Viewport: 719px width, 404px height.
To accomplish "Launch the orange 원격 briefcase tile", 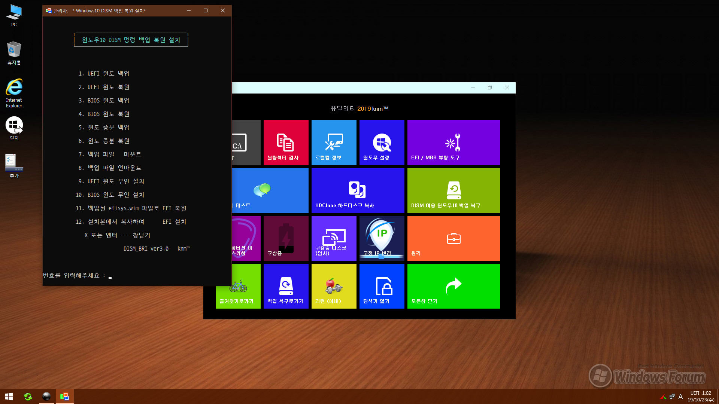I will (x=453, y=238).
